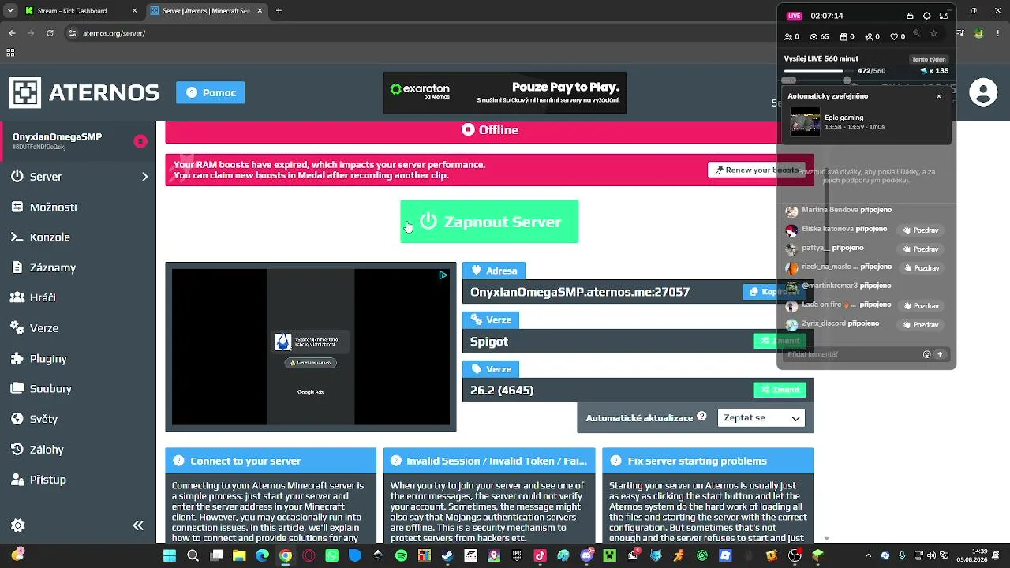Copy the server address with Kopírovat
The width and height of the screenshot is (1010, 568).
774,292
